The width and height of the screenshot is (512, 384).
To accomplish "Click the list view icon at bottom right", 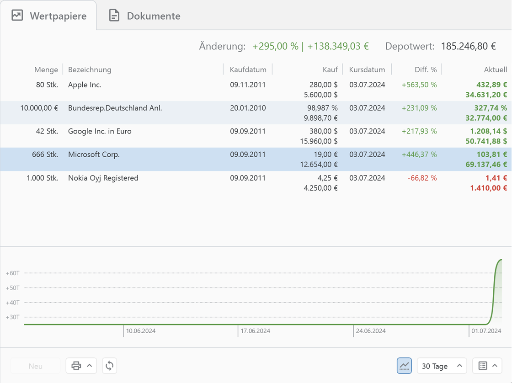I will (x=483, y=366).
